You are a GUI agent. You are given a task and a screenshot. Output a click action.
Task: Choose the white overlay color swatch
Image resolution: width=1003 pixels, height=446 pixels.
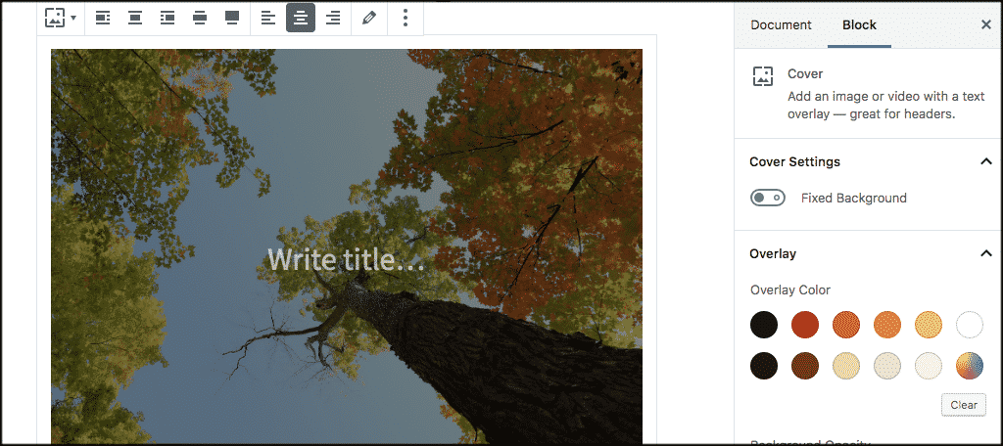[970, 325]
